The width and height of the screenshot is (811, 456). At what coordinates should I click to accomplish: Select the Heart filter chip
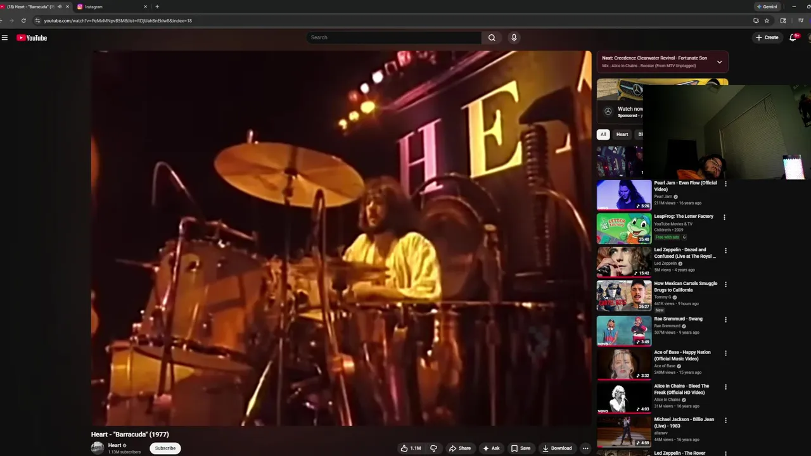coord(622,134)
